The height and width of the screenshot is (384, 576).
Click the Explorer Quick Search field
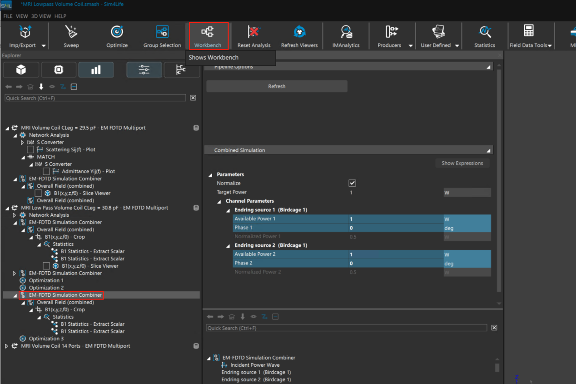click(x=95, y=98)
